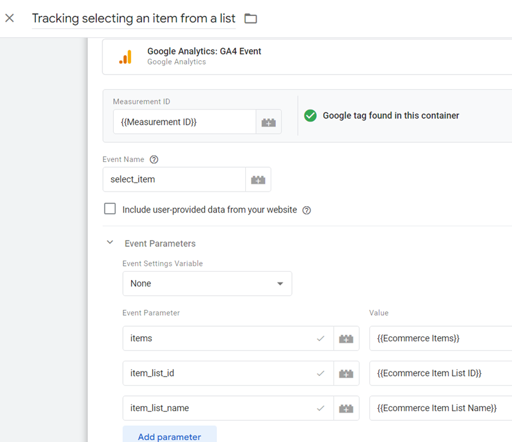
Task: Click the checkmark inside item_list_name field
Action: 321,408
